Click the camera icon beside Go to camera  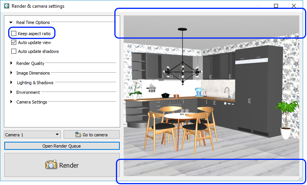[78, 134]
